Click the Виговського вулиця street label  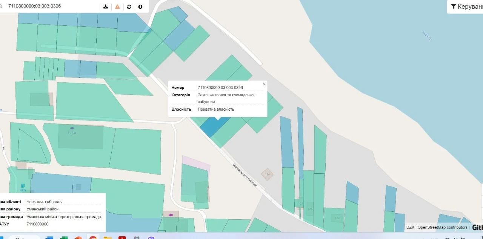point(245,174)
